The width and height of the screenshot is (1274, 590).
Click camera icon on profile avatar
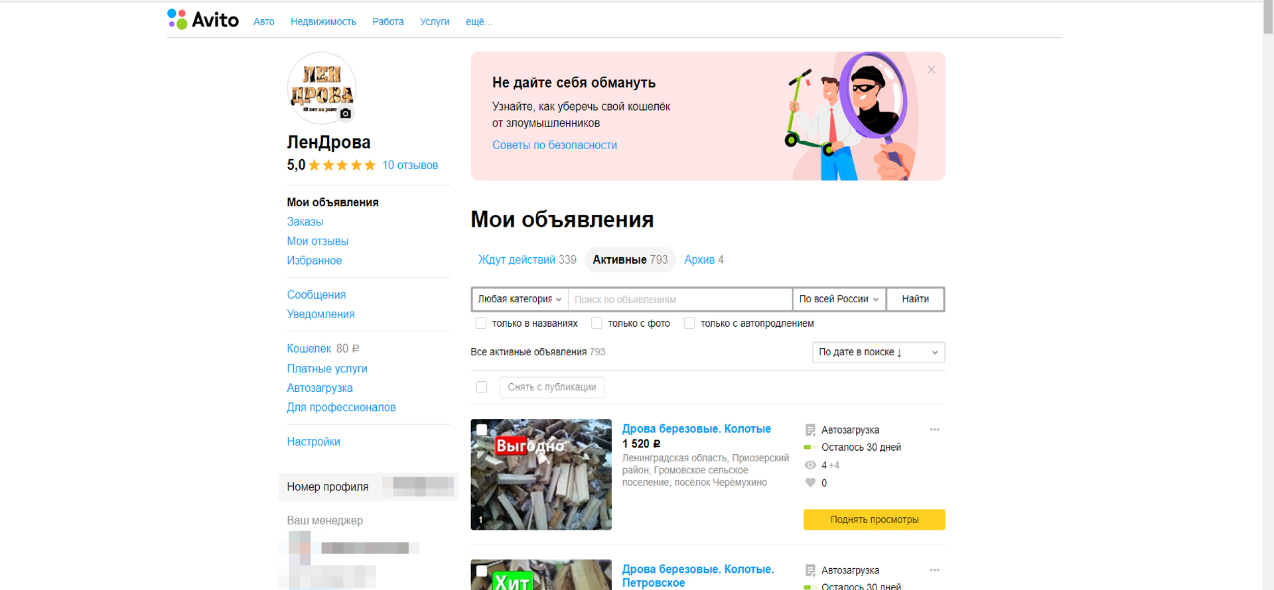(x=345, y=113)
